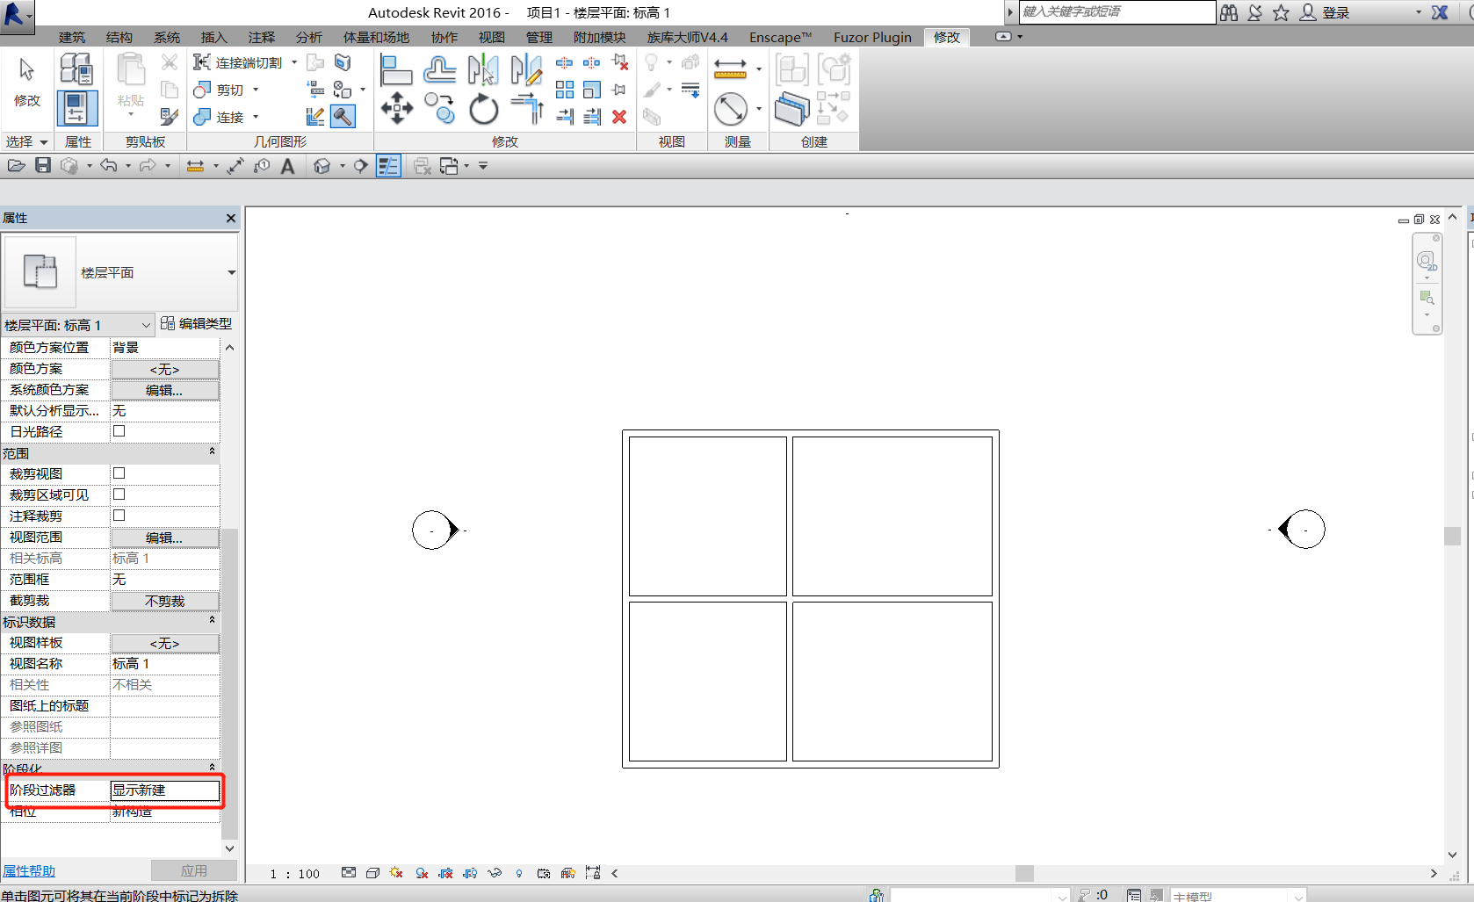Select the Align tool icon
Viewport: 1474px width, 902px height.
click(395, 69)
